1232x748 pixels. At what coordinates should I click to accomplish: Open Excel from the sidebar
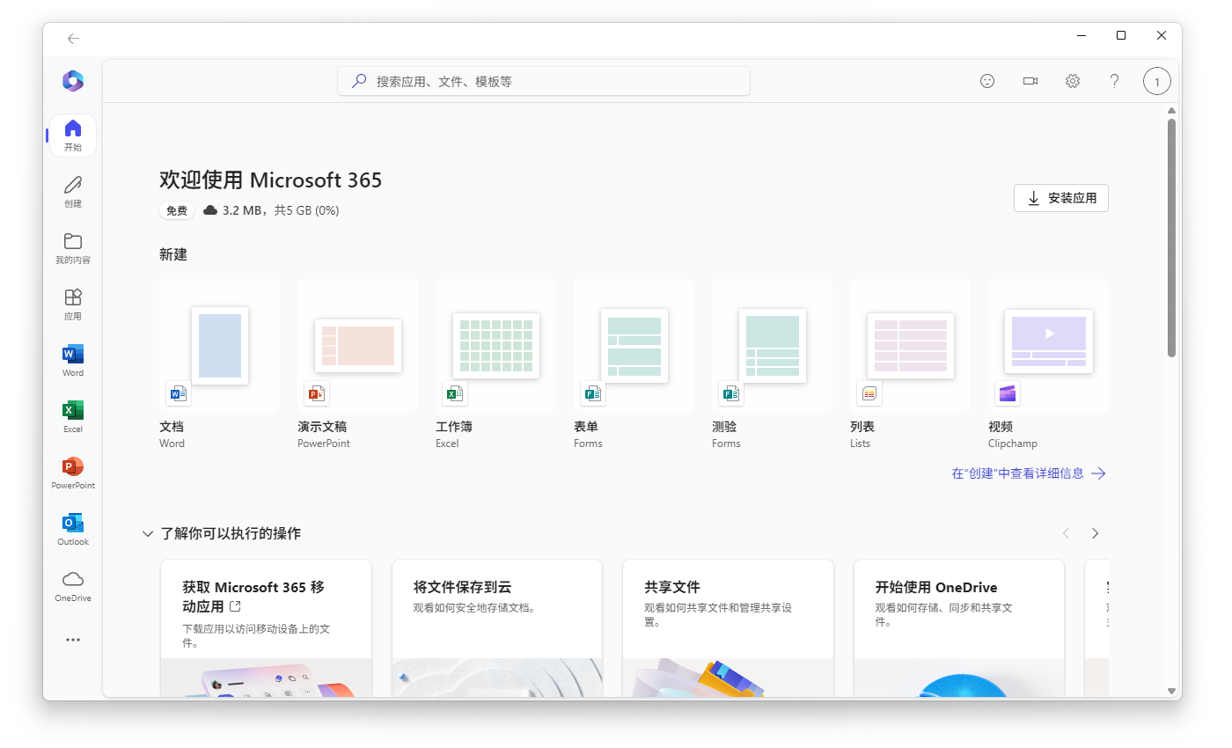click(x=72, y=415)
